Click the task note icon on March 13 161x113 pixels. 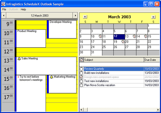134,36
